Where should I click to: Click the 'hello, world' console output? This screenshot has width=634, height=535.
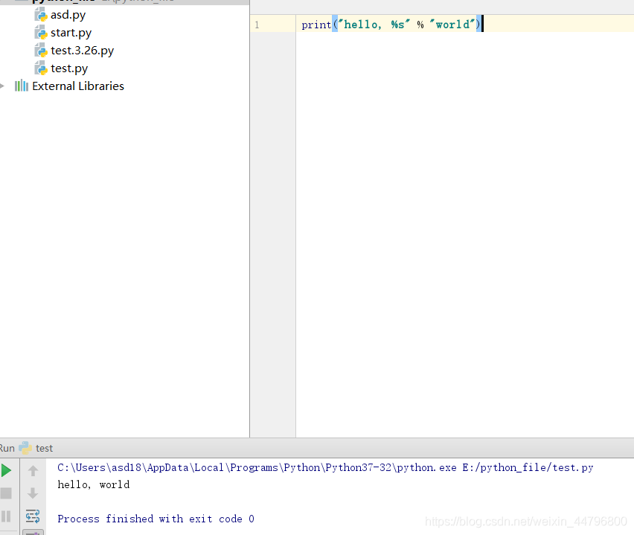pos(94,484)
